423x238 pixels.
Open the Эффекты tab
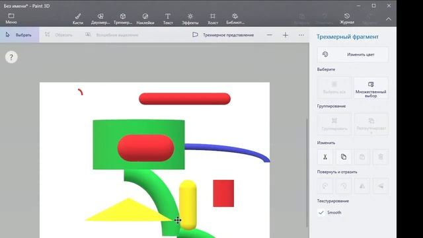(x=190, y=19)
